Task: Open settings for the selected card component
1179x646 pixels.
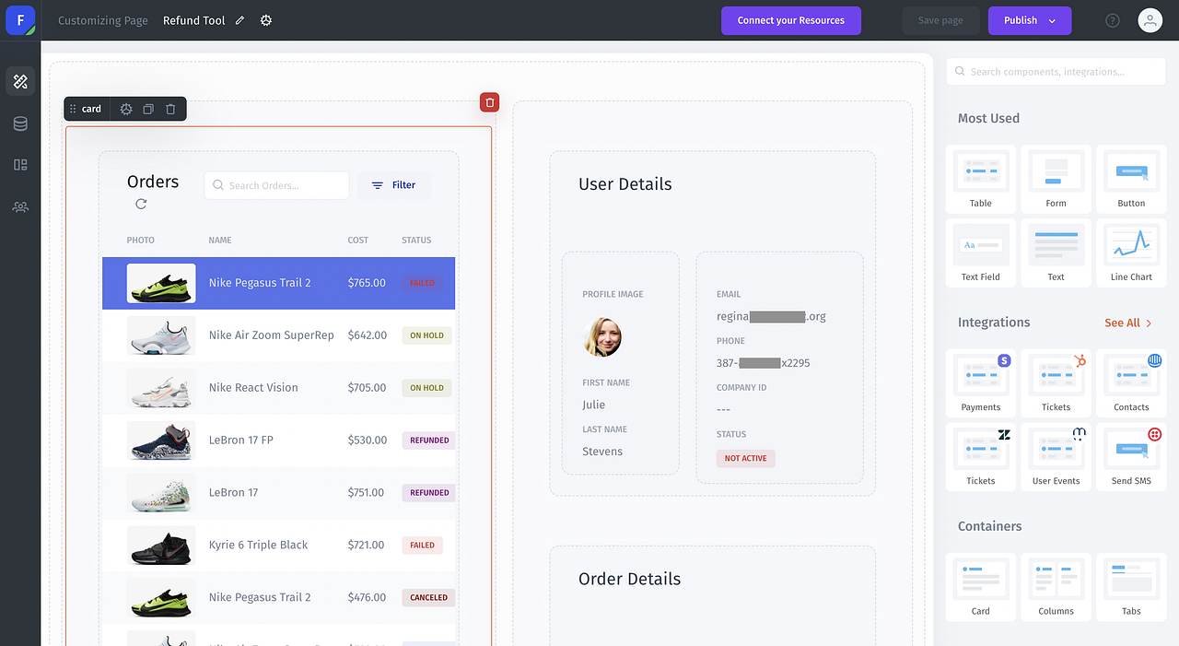Action: tap(125, 109)
